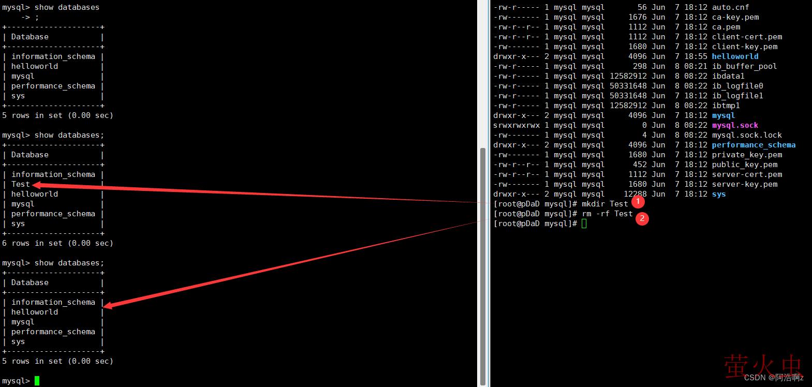Click the vertical scrollbar between terminal panes
Screen dimensions: 812x387
click(482, 264)
